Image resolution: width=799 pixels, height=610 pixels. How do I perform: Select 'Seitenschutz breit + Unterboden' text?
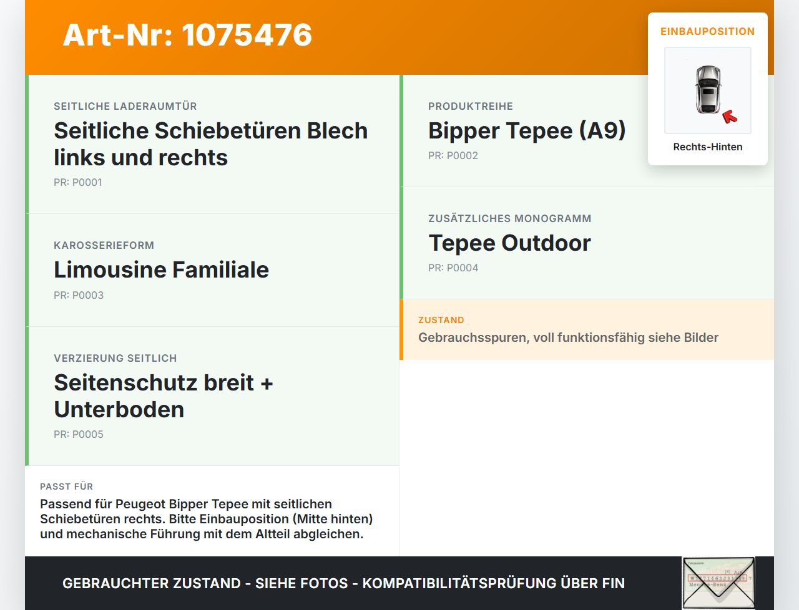tap(164, 396)
